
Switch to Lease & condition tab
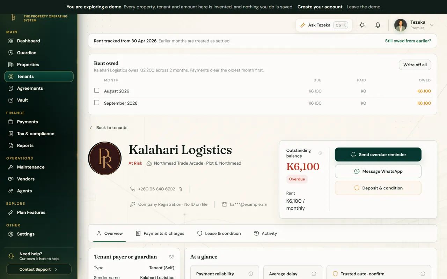(219, 233)
